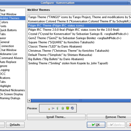Select the Pidgin IRC Theme status icons entry
The width and height of the screenshot is (131, 131).
tap(79, 26)
